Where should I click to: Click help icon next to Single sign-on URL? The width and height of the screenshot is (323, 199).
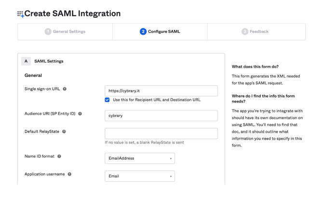[x=65, y=89]
